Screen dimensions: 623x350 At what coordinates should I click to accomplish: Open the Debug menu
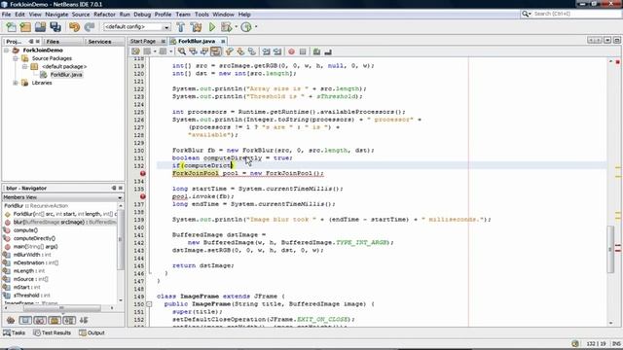pos(142,15)
